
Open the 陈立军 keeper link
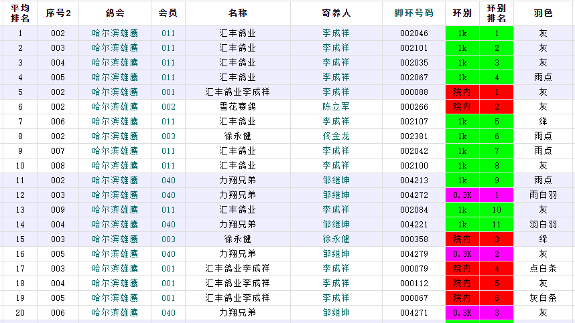coord(336,106)
